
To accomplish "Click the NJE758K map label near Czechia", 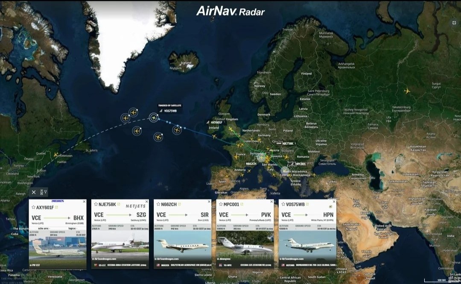I will pyautogui.click(x=288, y=143).
